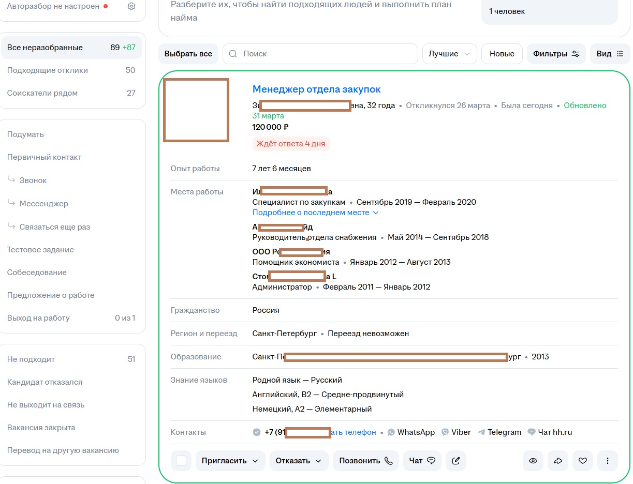Open WhatsApp contact link

point(411,432)
